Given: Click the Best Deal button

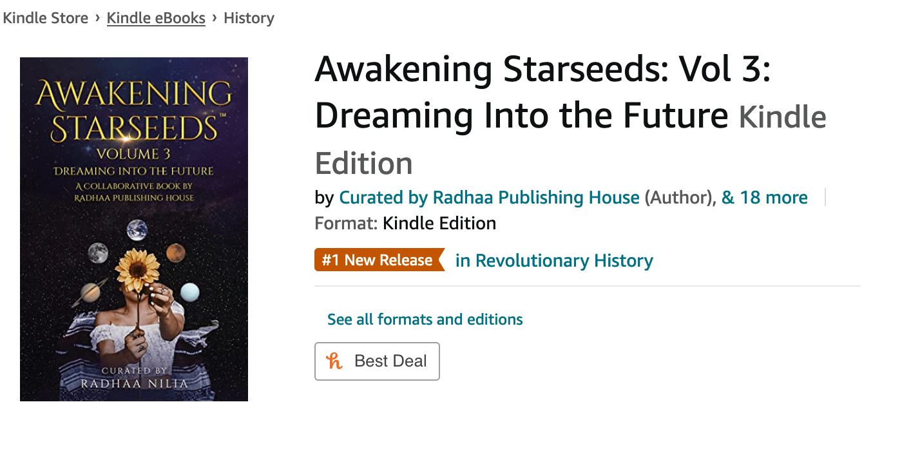Looking at the screenshot, I should tap(377, 361).
